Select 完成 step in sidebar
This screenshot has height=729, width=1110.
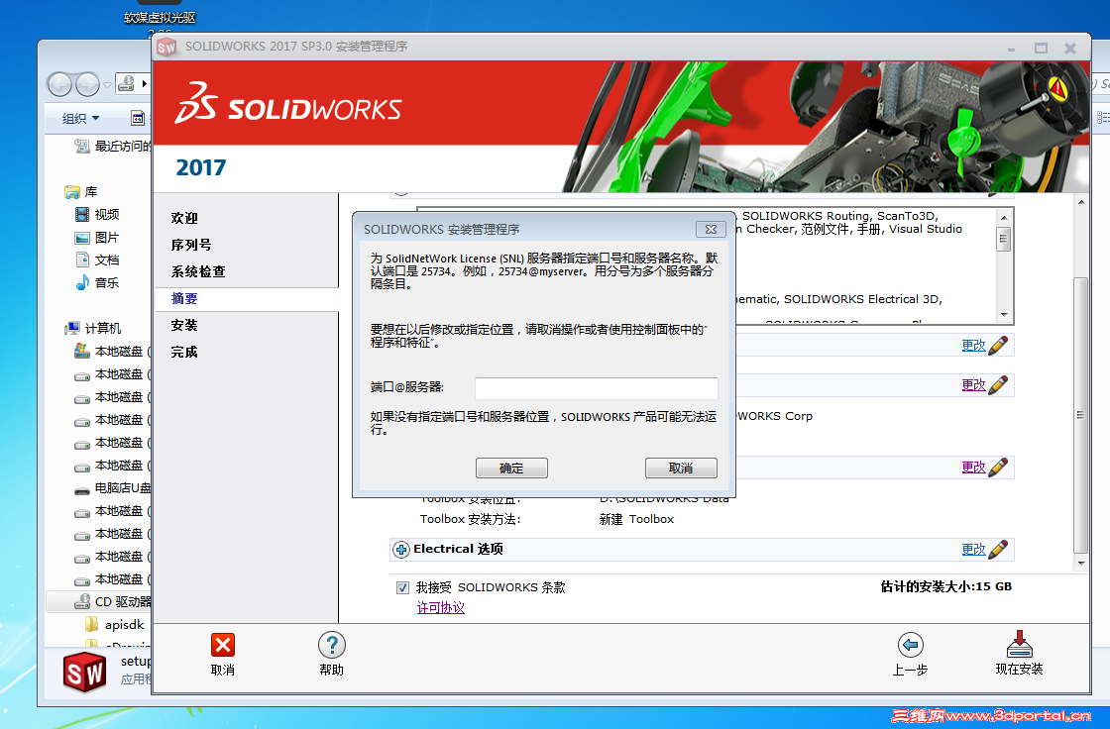pos(184,353)
